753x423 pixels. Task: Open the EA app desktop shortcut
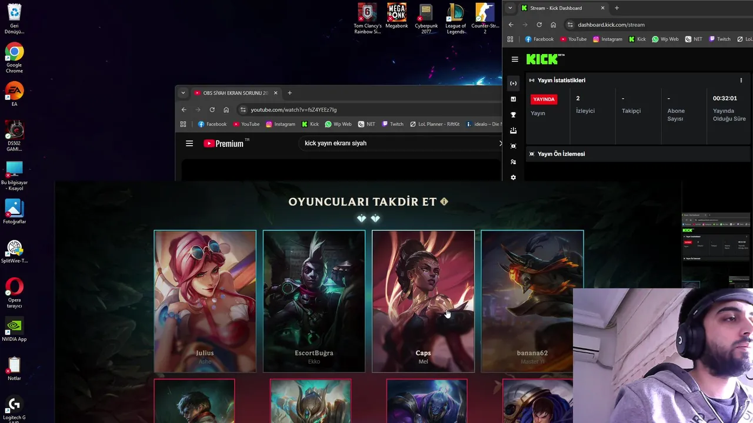click(x=14, y=94)
